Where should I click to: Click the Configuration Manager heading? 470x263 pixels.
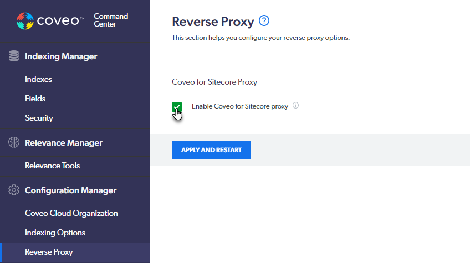[71, 190]
